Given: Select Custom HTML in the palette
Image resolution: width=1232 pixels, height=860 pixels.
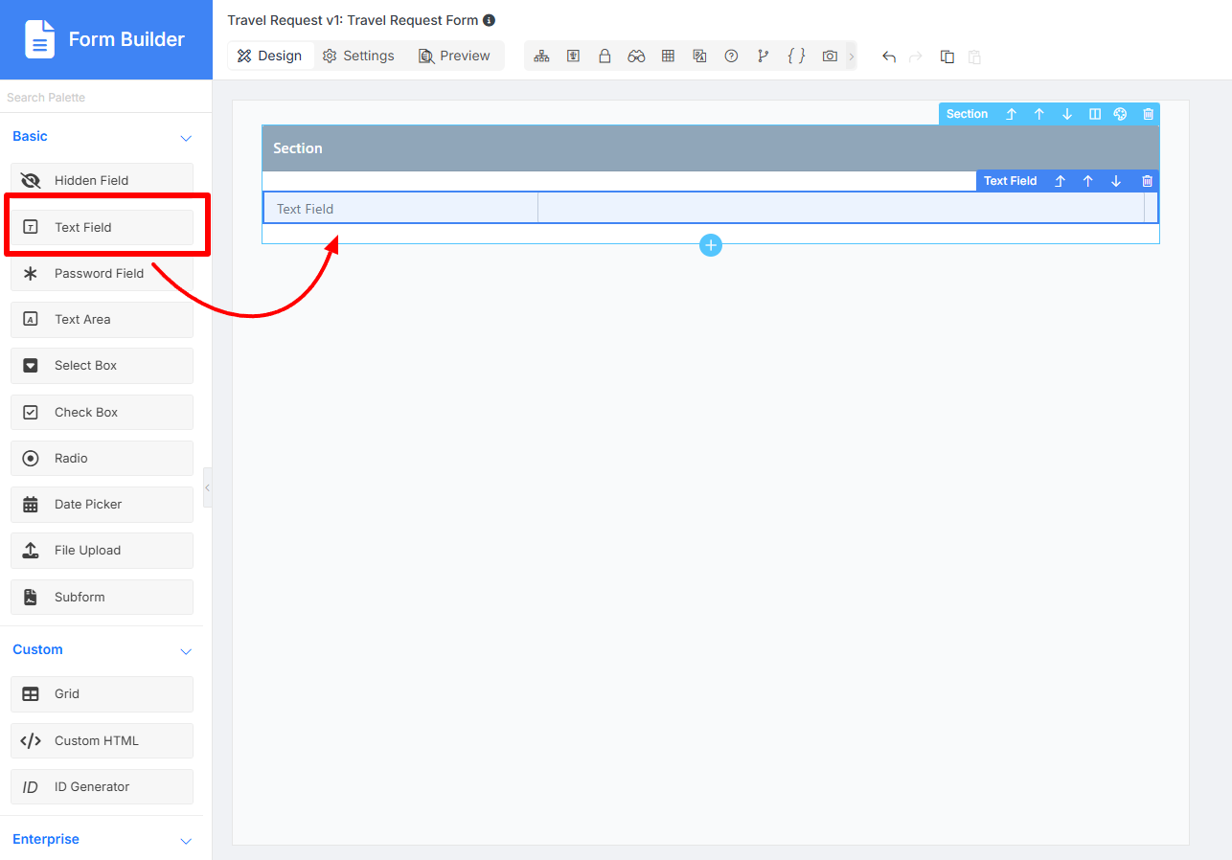Looking at the screenshot, I should pos(102,740).
